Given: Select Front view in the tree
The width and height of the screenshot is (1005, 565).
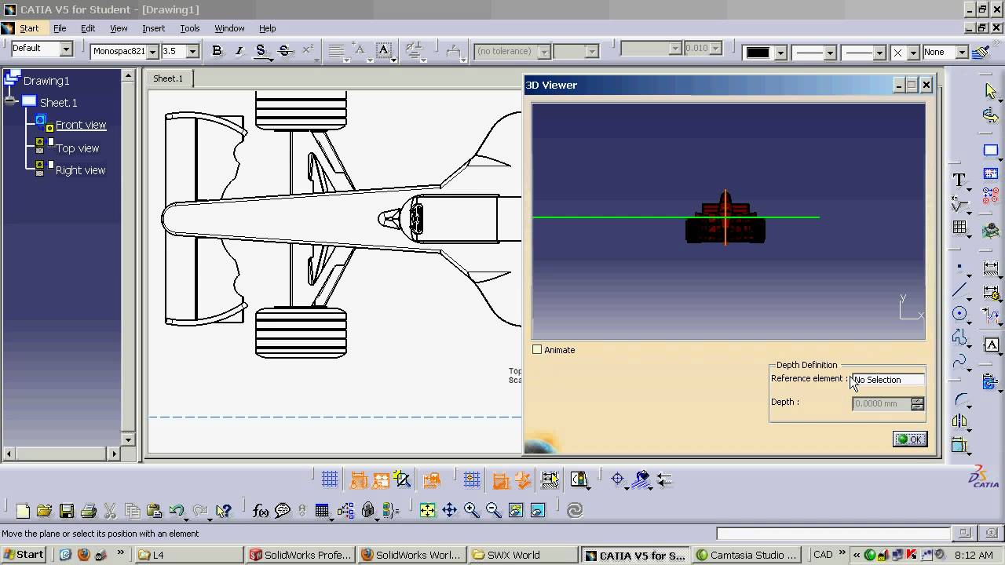Looking at the screenshot, I should (x=80, y=125).
